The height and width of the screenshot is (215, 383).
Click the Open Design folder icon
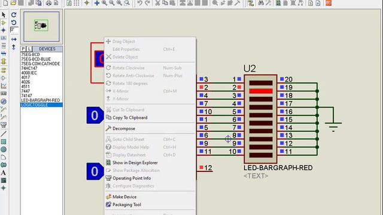pos(13,3)
